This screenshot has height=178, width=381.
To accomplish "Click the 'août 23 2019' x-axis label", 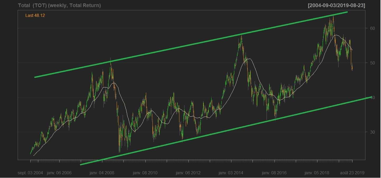I will (352, 173).
